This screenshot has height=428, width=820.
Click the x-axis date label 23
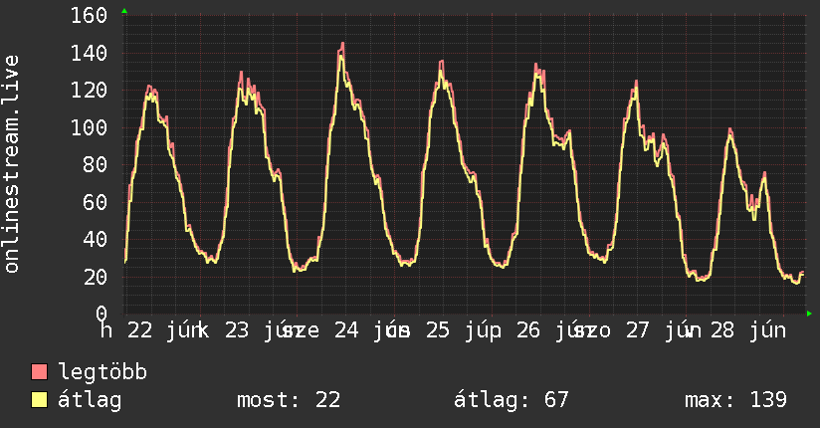point(237,330)
